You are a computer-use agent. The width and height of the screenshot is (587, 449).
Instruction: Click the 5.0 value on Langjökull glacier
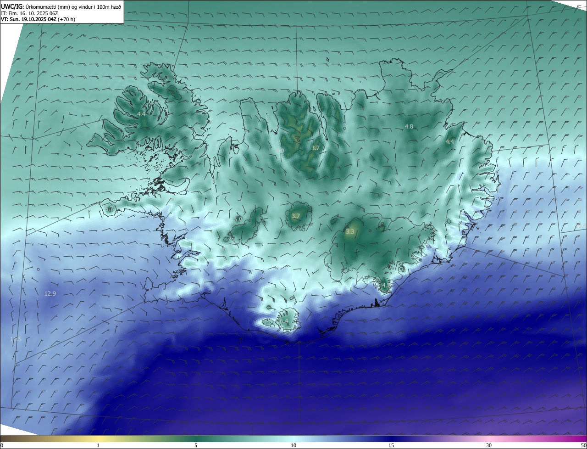point(238,219)
